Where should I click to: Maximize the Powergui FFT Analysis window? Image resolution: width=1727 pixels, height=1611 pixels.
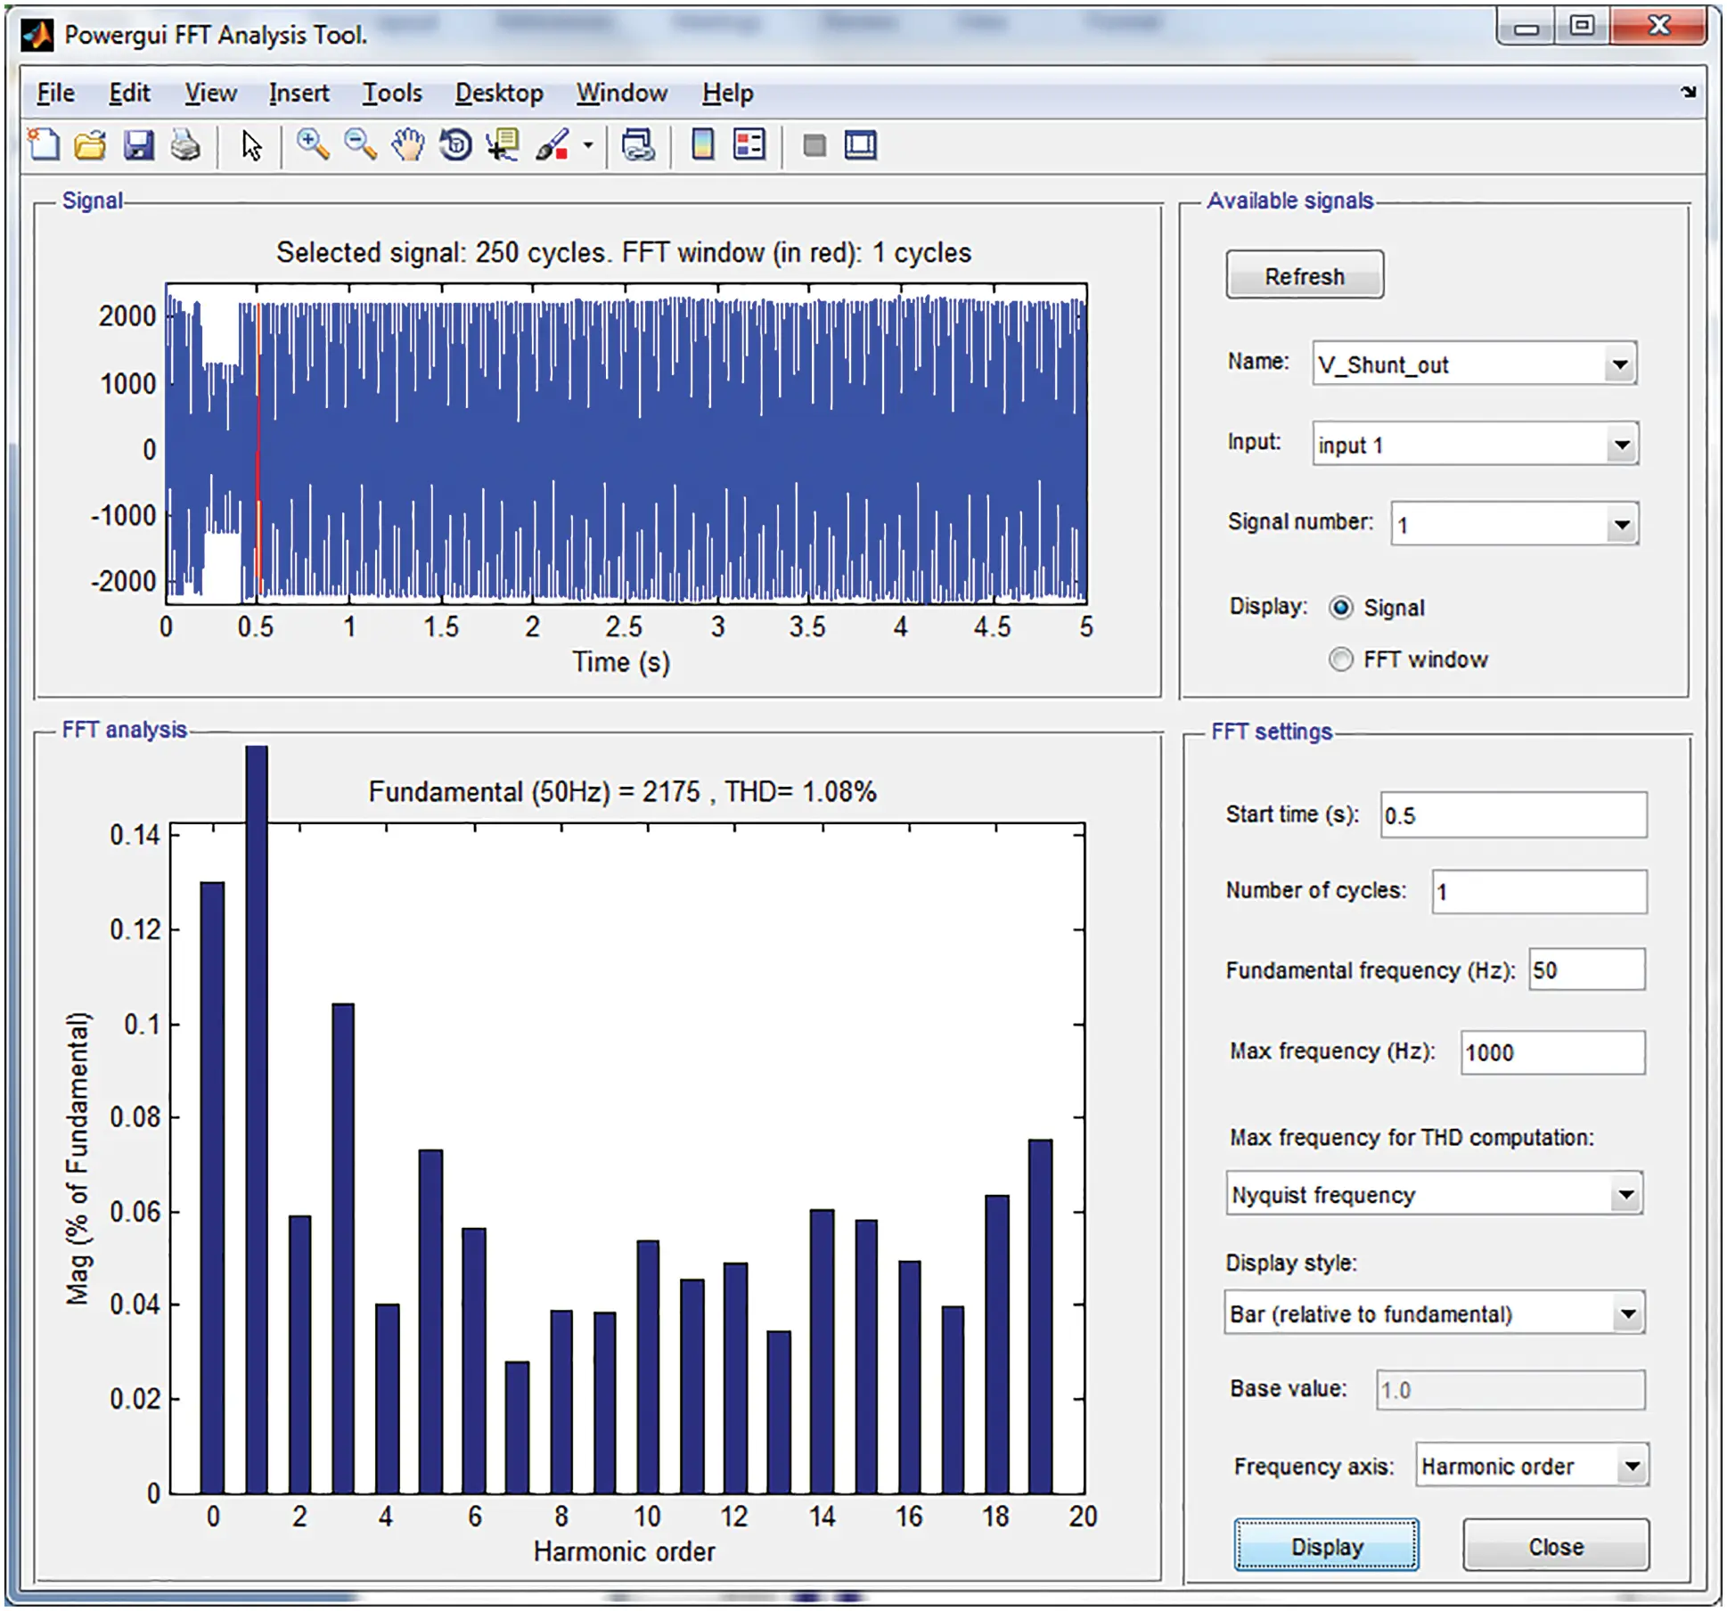(x=1582, y=27)
